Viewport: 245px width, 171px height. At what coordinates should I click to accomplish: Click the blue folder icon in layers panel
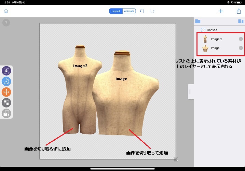click(x=198, y=21)
